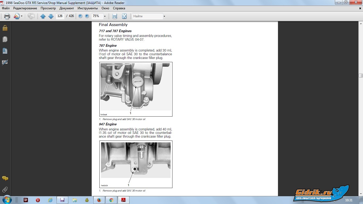Open the Security Settings padlock panel
This screenshot has width=363, height=204.
point(5,28)
